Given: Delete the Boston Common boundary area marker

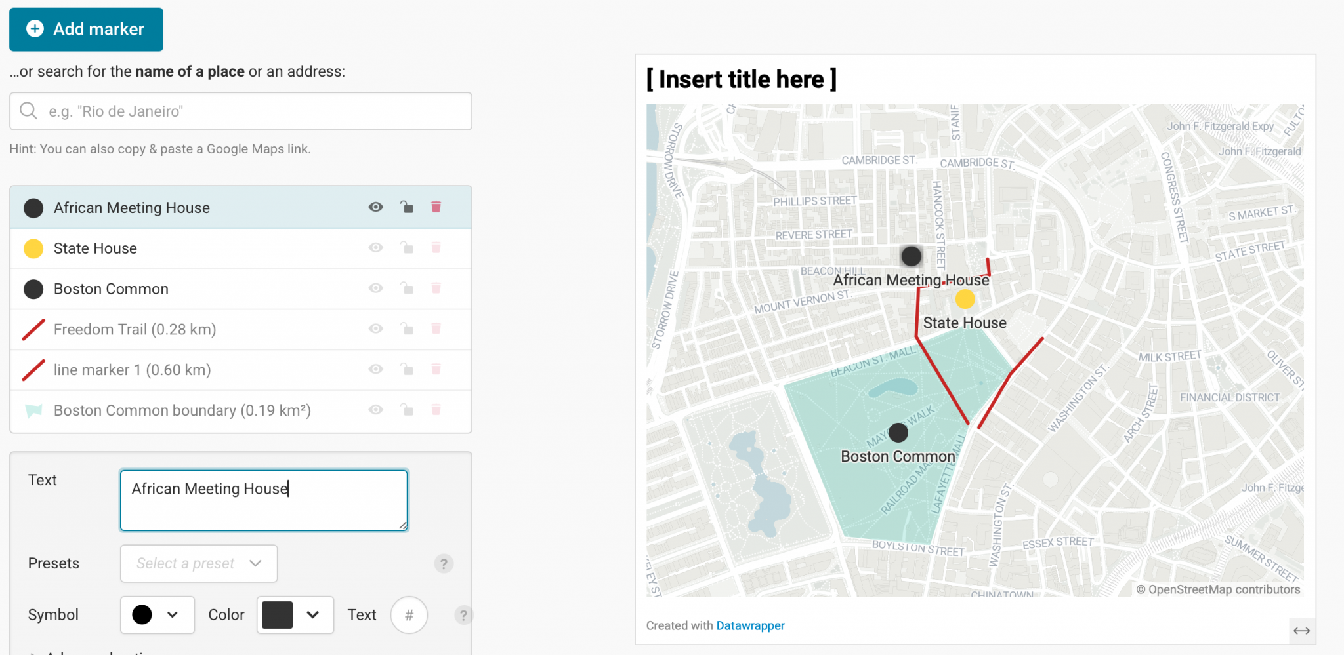Looking at the screenshot, I should (437, 410).
